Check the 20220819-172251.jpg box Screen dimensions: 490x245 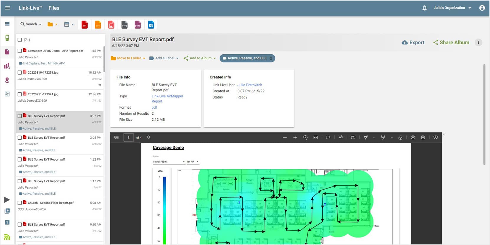coord(20,73)
